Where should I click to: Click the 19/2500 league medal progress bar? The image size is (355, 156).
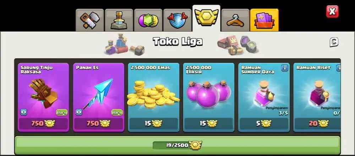coord(177,145)
